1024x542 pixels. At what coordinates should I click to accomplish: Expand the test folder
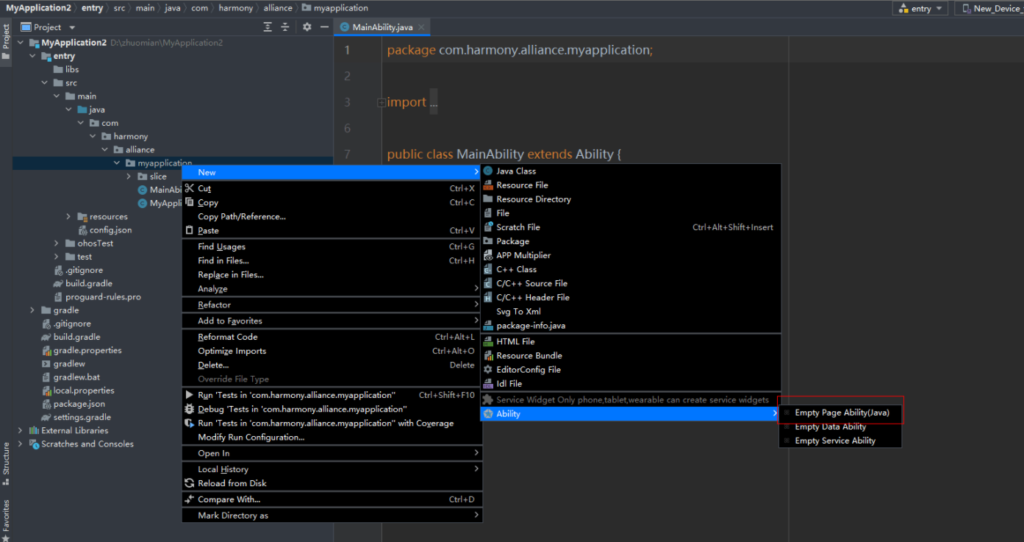coord(57,257)
